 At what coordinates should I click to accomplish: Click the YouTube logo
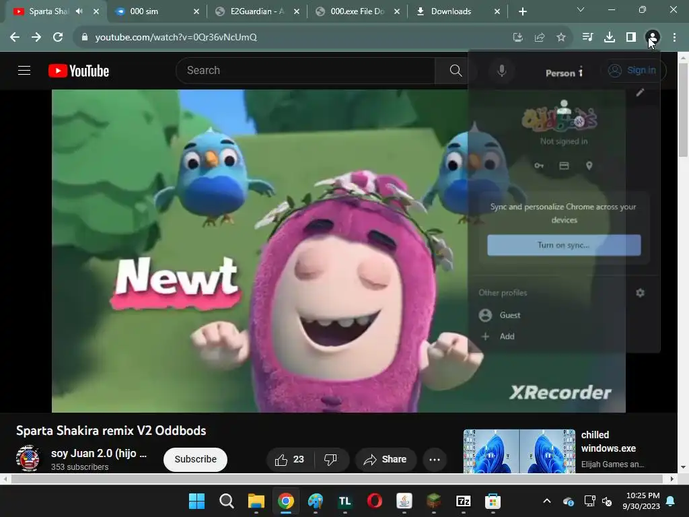pos(79,71)
